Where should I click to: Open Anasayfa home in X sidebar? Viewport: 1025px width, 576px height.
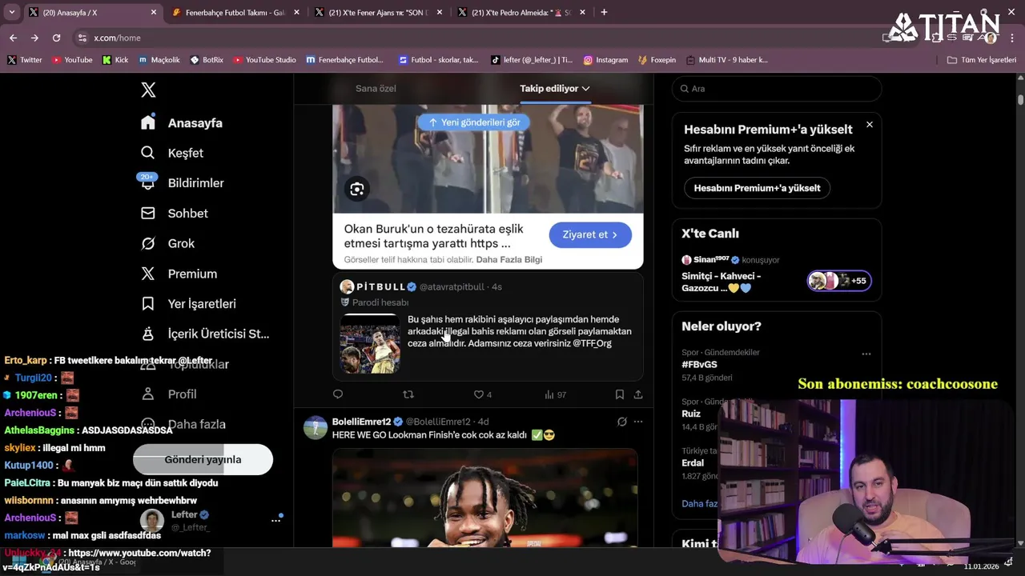182,122
